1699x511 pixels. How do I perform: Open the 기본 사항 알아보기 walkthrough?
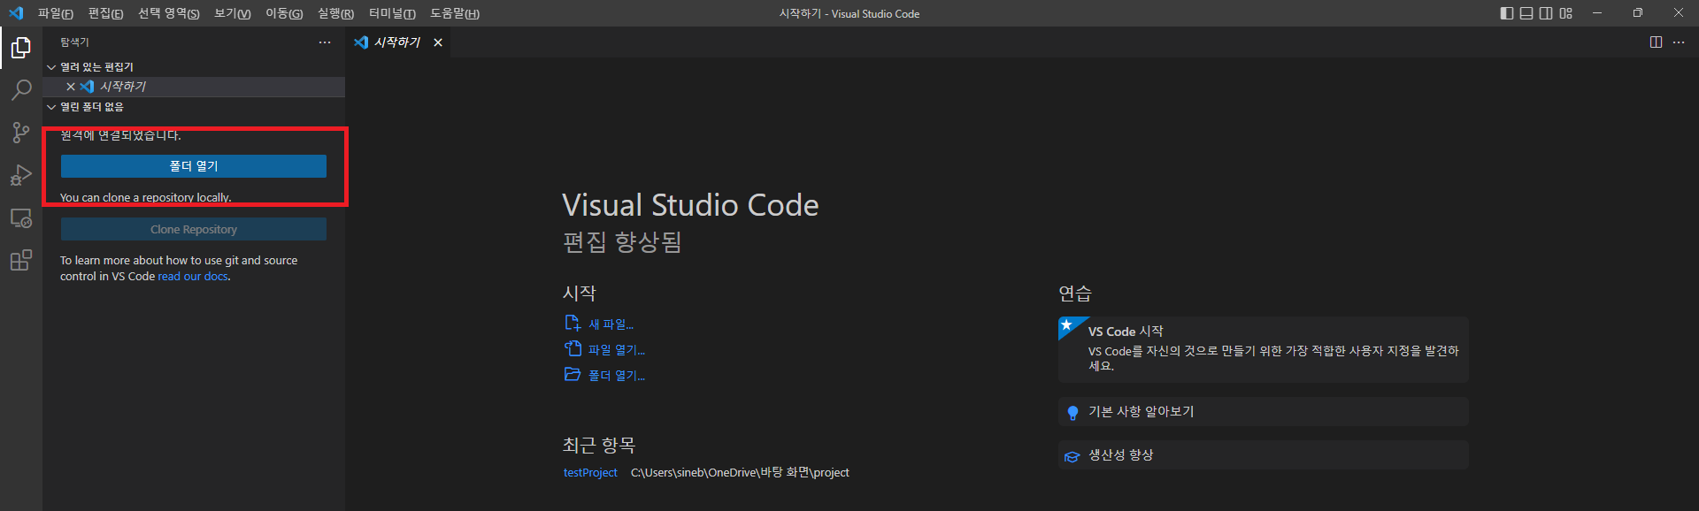pyautogui.click(x=1263, y=412)
